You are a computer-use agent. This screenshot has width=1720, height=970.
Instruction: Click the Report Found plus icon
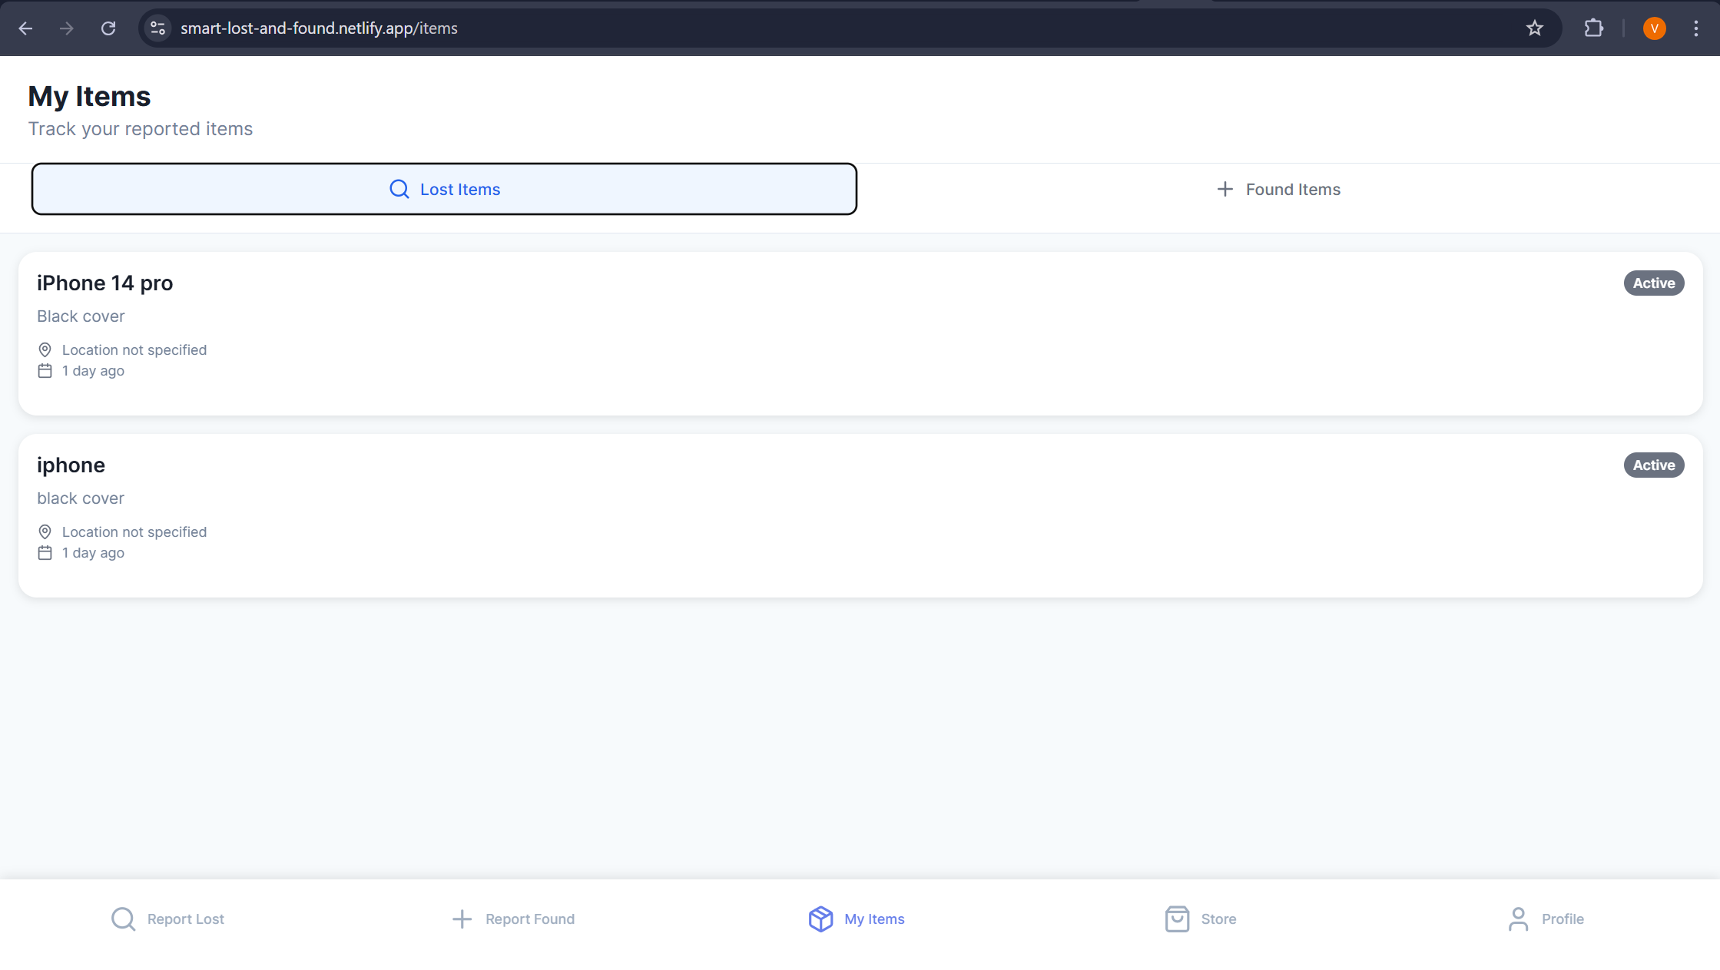462,919
